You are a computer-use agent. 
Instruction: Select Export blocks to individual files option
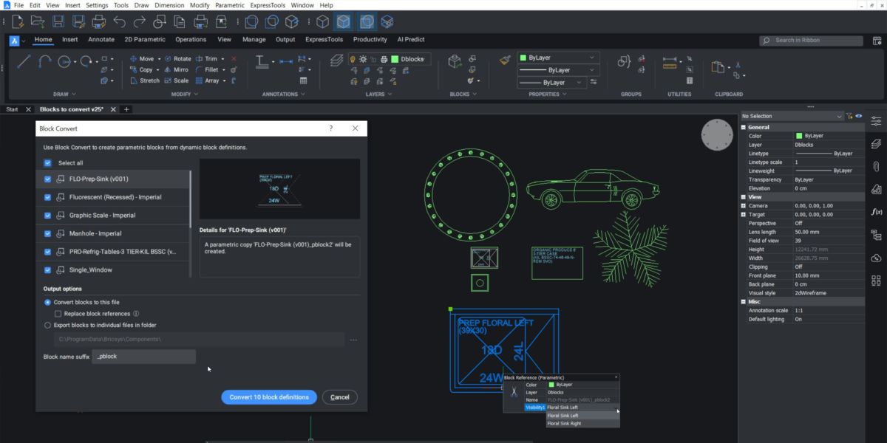click(x=48, y=325)
